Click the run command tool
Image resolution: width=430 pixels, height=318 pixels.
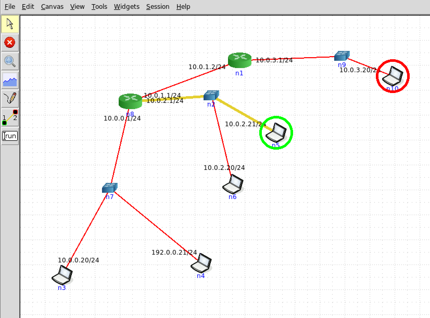(10, 136)
